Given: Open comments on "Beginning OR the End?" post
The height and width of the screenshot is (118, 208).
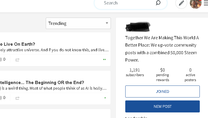Looking at the screenshot, I should [2, 98].
